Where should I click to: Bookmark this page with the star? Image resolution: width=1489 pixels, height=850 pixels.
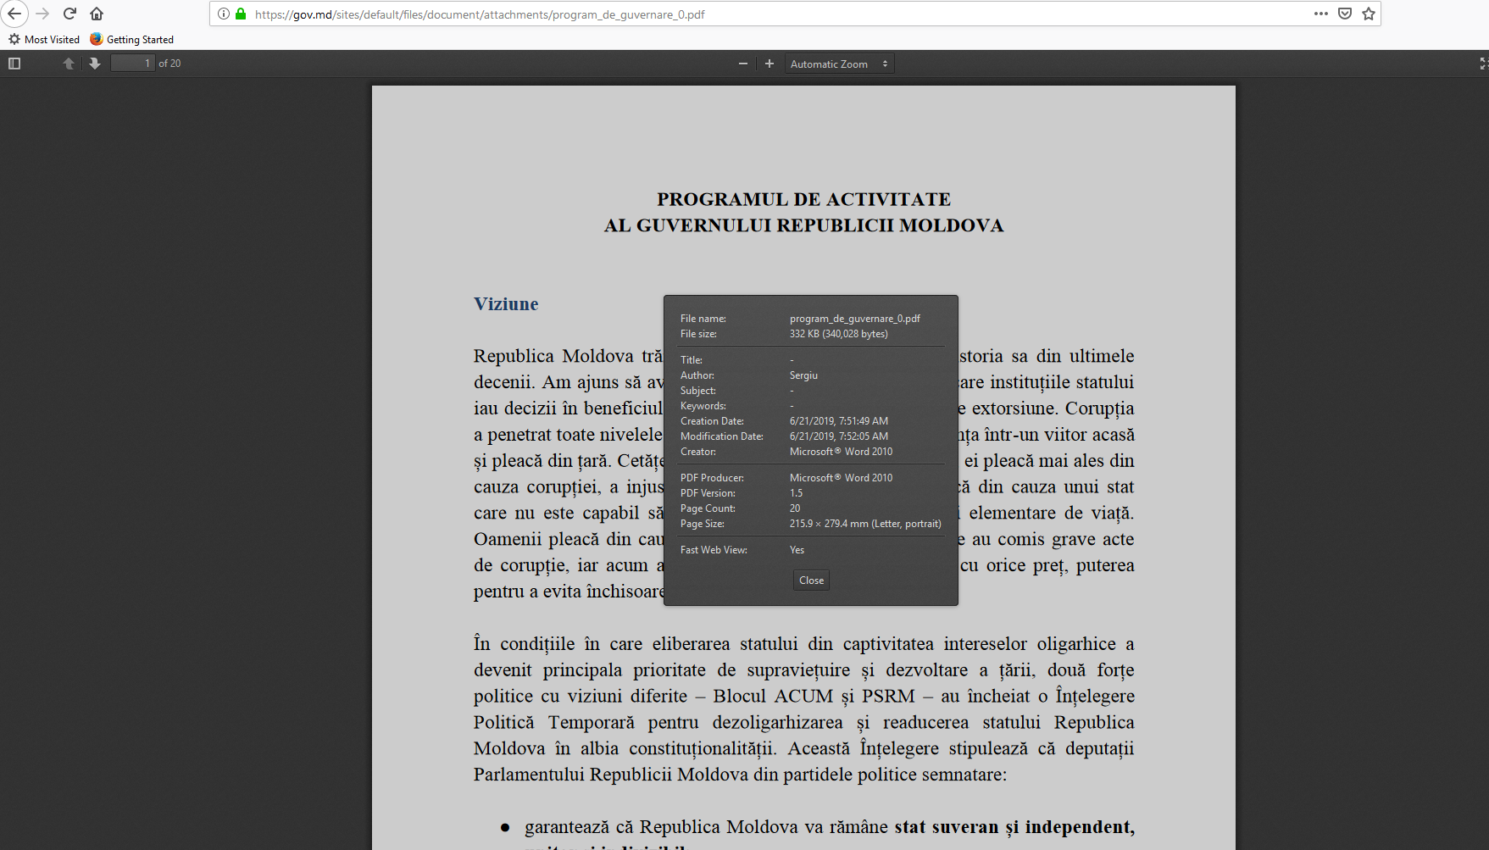(x=1369, y=14)
